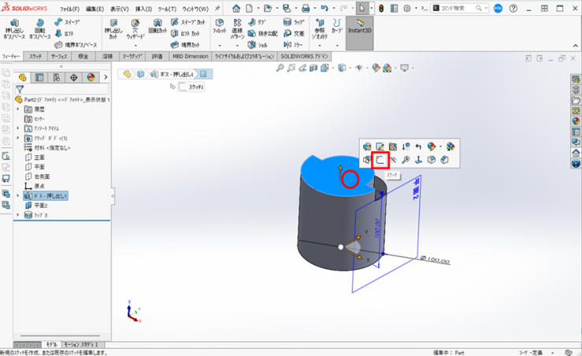Expand the ラップ3 (Wrap 3) feature node
Image resolution: width=582 pixels, height=356 pixels.
(18, 214)
